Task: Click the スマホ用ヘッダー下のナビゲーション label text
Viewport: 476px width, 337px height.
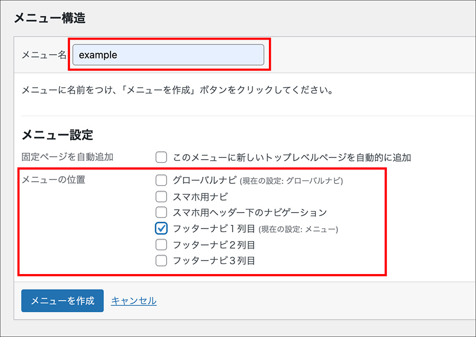Action: coord(250,212)
